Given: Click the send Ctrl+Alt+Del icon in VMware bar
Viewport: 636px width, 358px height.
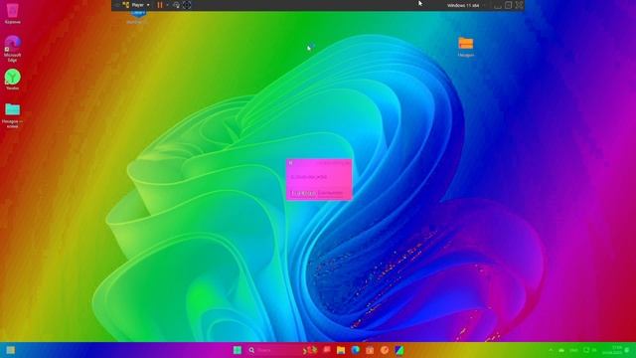Looking at the screenshot, I should tap(177, 5).
